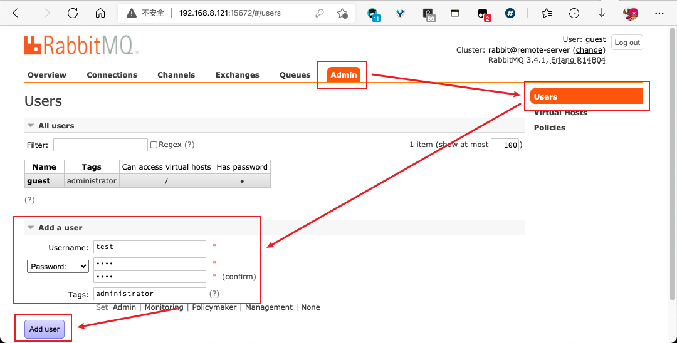The width and height of the screenshot is (677, 343).
Task: Click the Add user button
Action: 45,329
